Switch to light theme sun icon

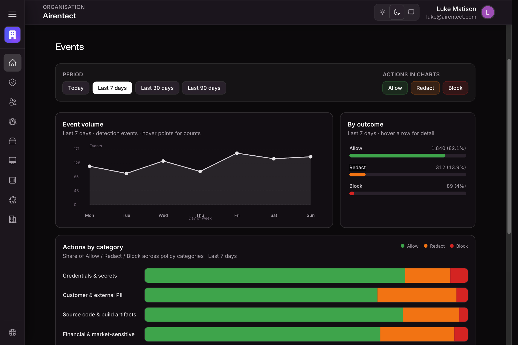(x=382, y=12)
